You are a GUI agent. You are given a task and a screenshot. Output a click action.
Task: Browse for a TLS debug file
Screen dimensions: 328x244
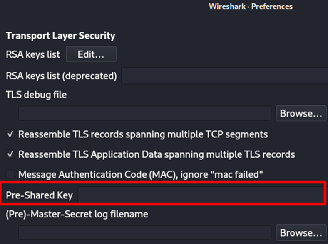[x=301, y=113]
